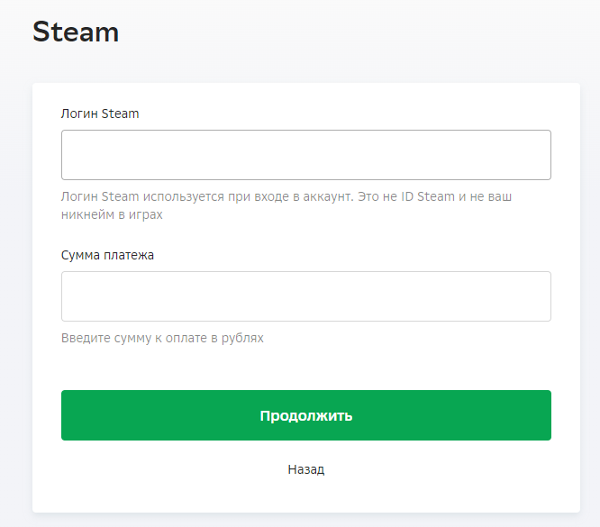Click the empty space above the Продолжить button

pyautogui.click(x=306, y=368)
